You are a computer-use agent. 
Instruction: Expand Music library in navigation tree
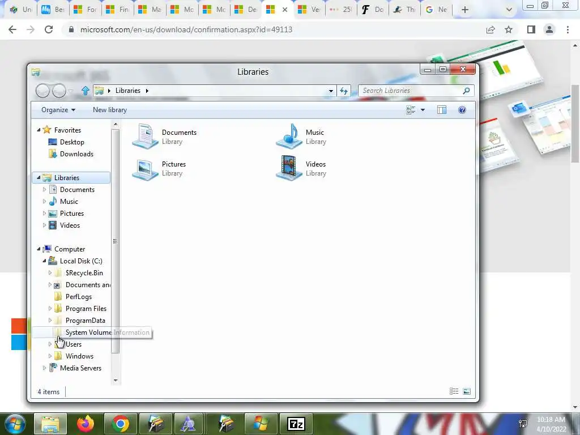pyautogui.click(x=44, y=201)
